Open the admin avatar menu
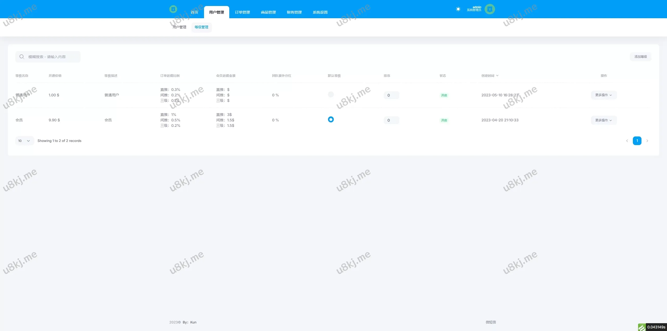 tap(490, 9)
